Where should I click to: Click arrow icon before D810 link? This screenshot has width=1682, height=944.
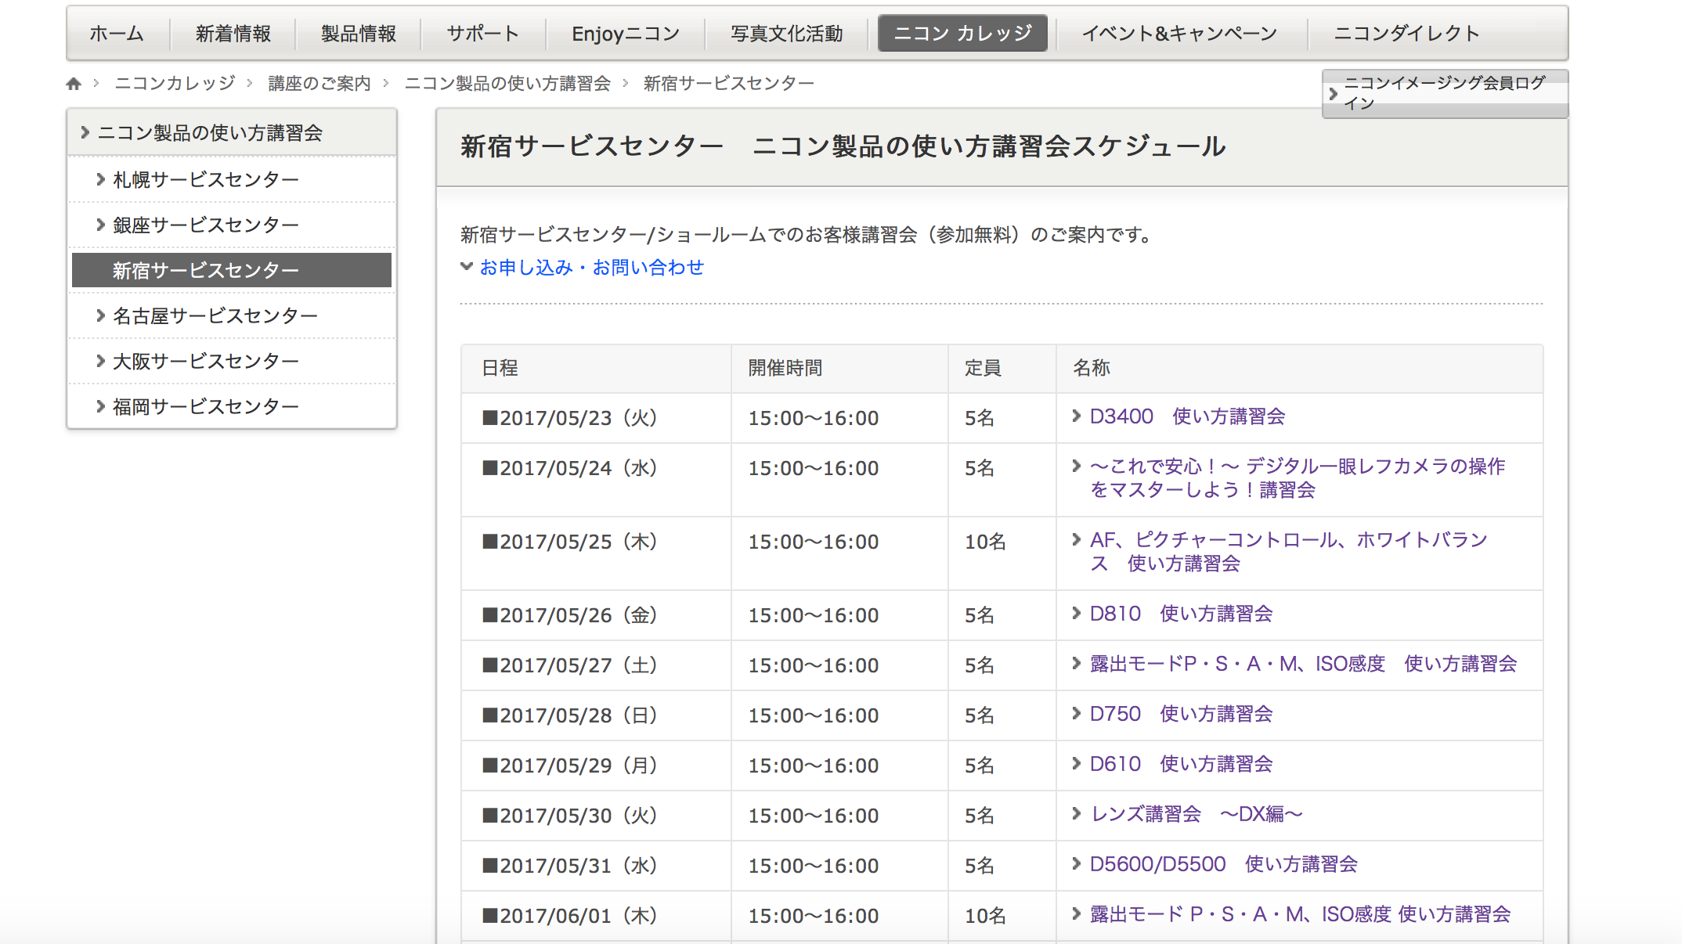[1077, 613]
